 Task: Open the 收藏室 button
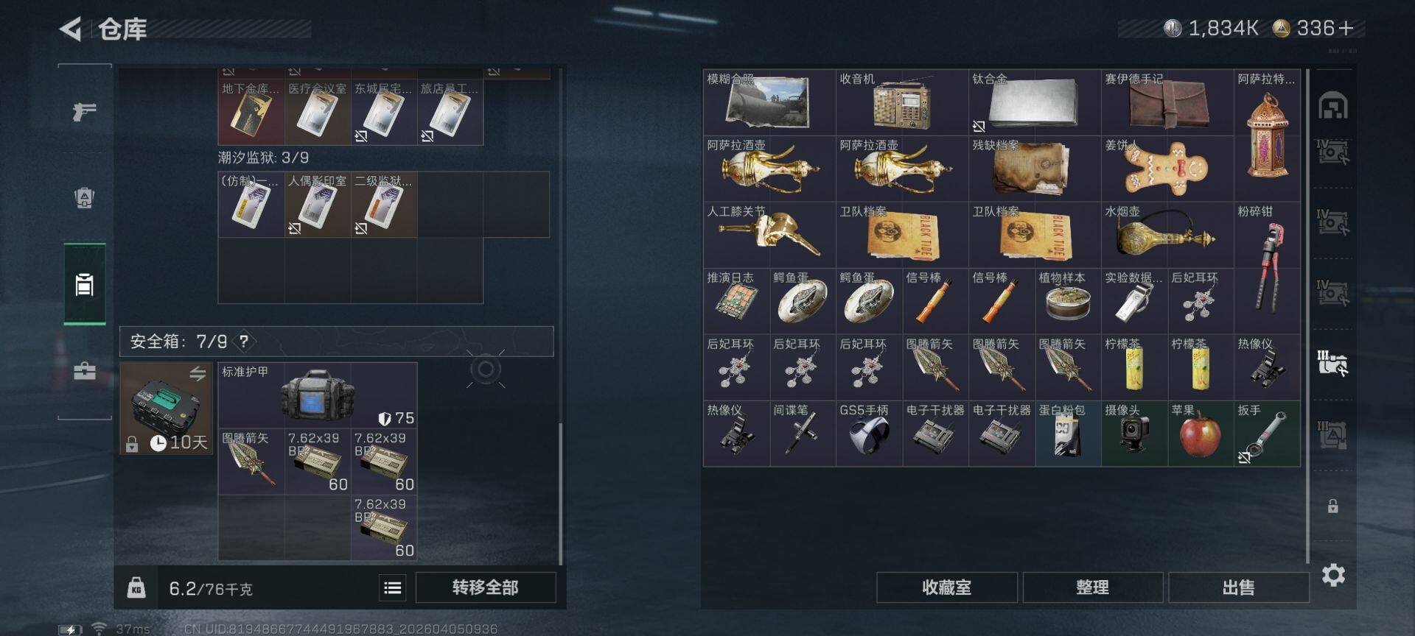click(946, 587)
